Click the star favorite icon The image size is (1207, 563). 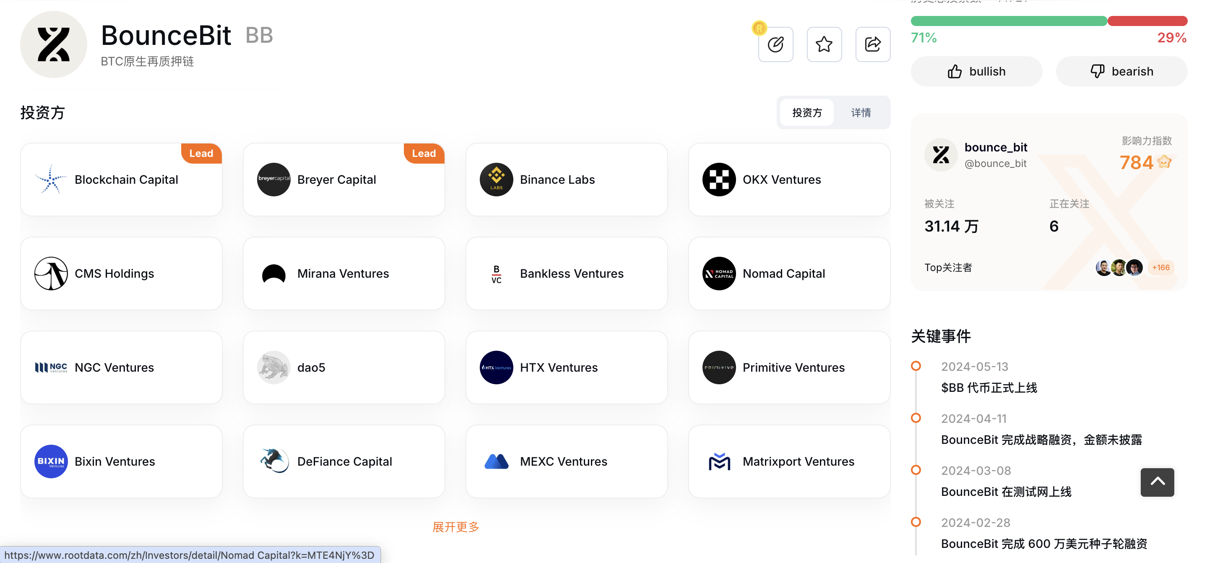click(824, 44)
